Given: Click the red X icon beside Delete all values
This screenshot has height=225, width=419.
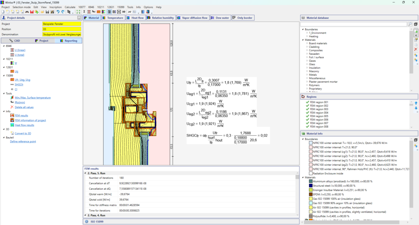Looking at the screenshot, I should coord(12,107).
